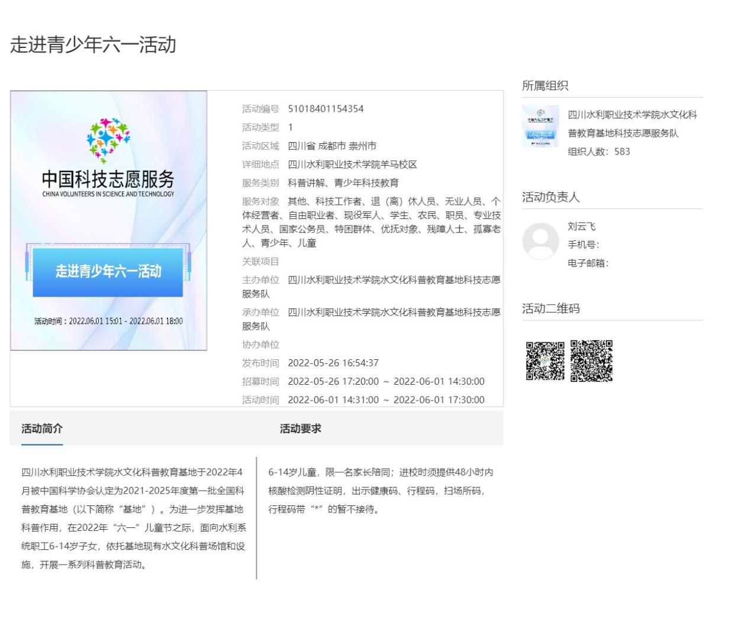Click the 详细地点 address 四川水利职业技术学院羊马校区
751x625 pixels.
tap(352, 165)
